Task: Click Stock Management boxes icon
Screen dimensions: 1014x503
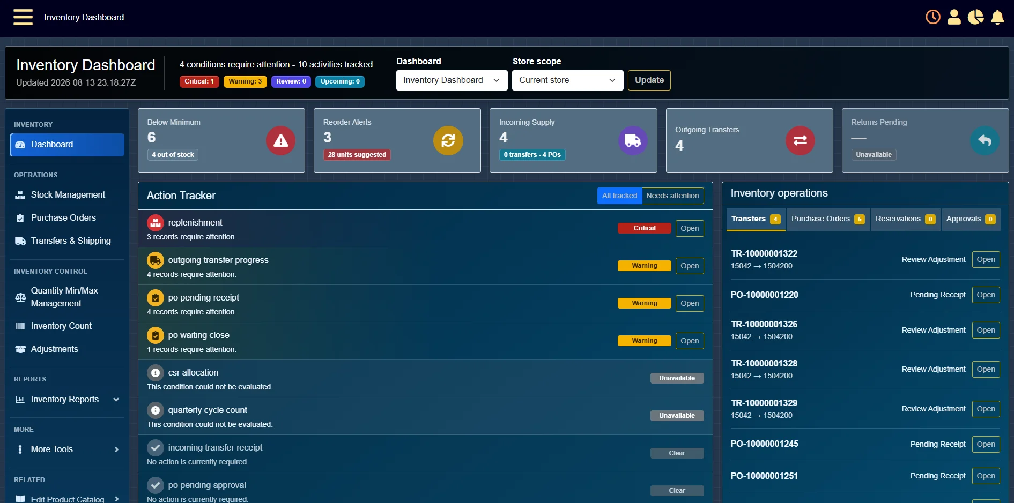Action: [20, 195]
